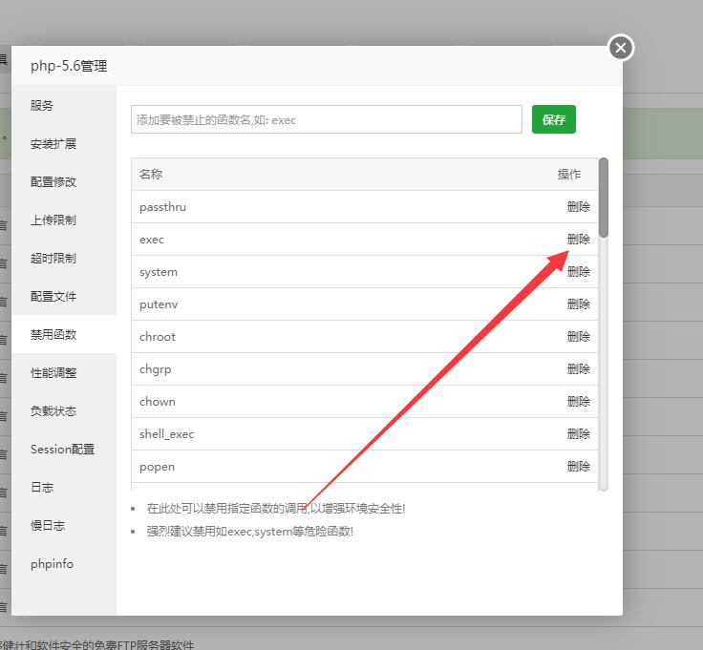Screen dimensions: 703x650
Task: Delete the passthru disabled function
Action: (578, 207)
